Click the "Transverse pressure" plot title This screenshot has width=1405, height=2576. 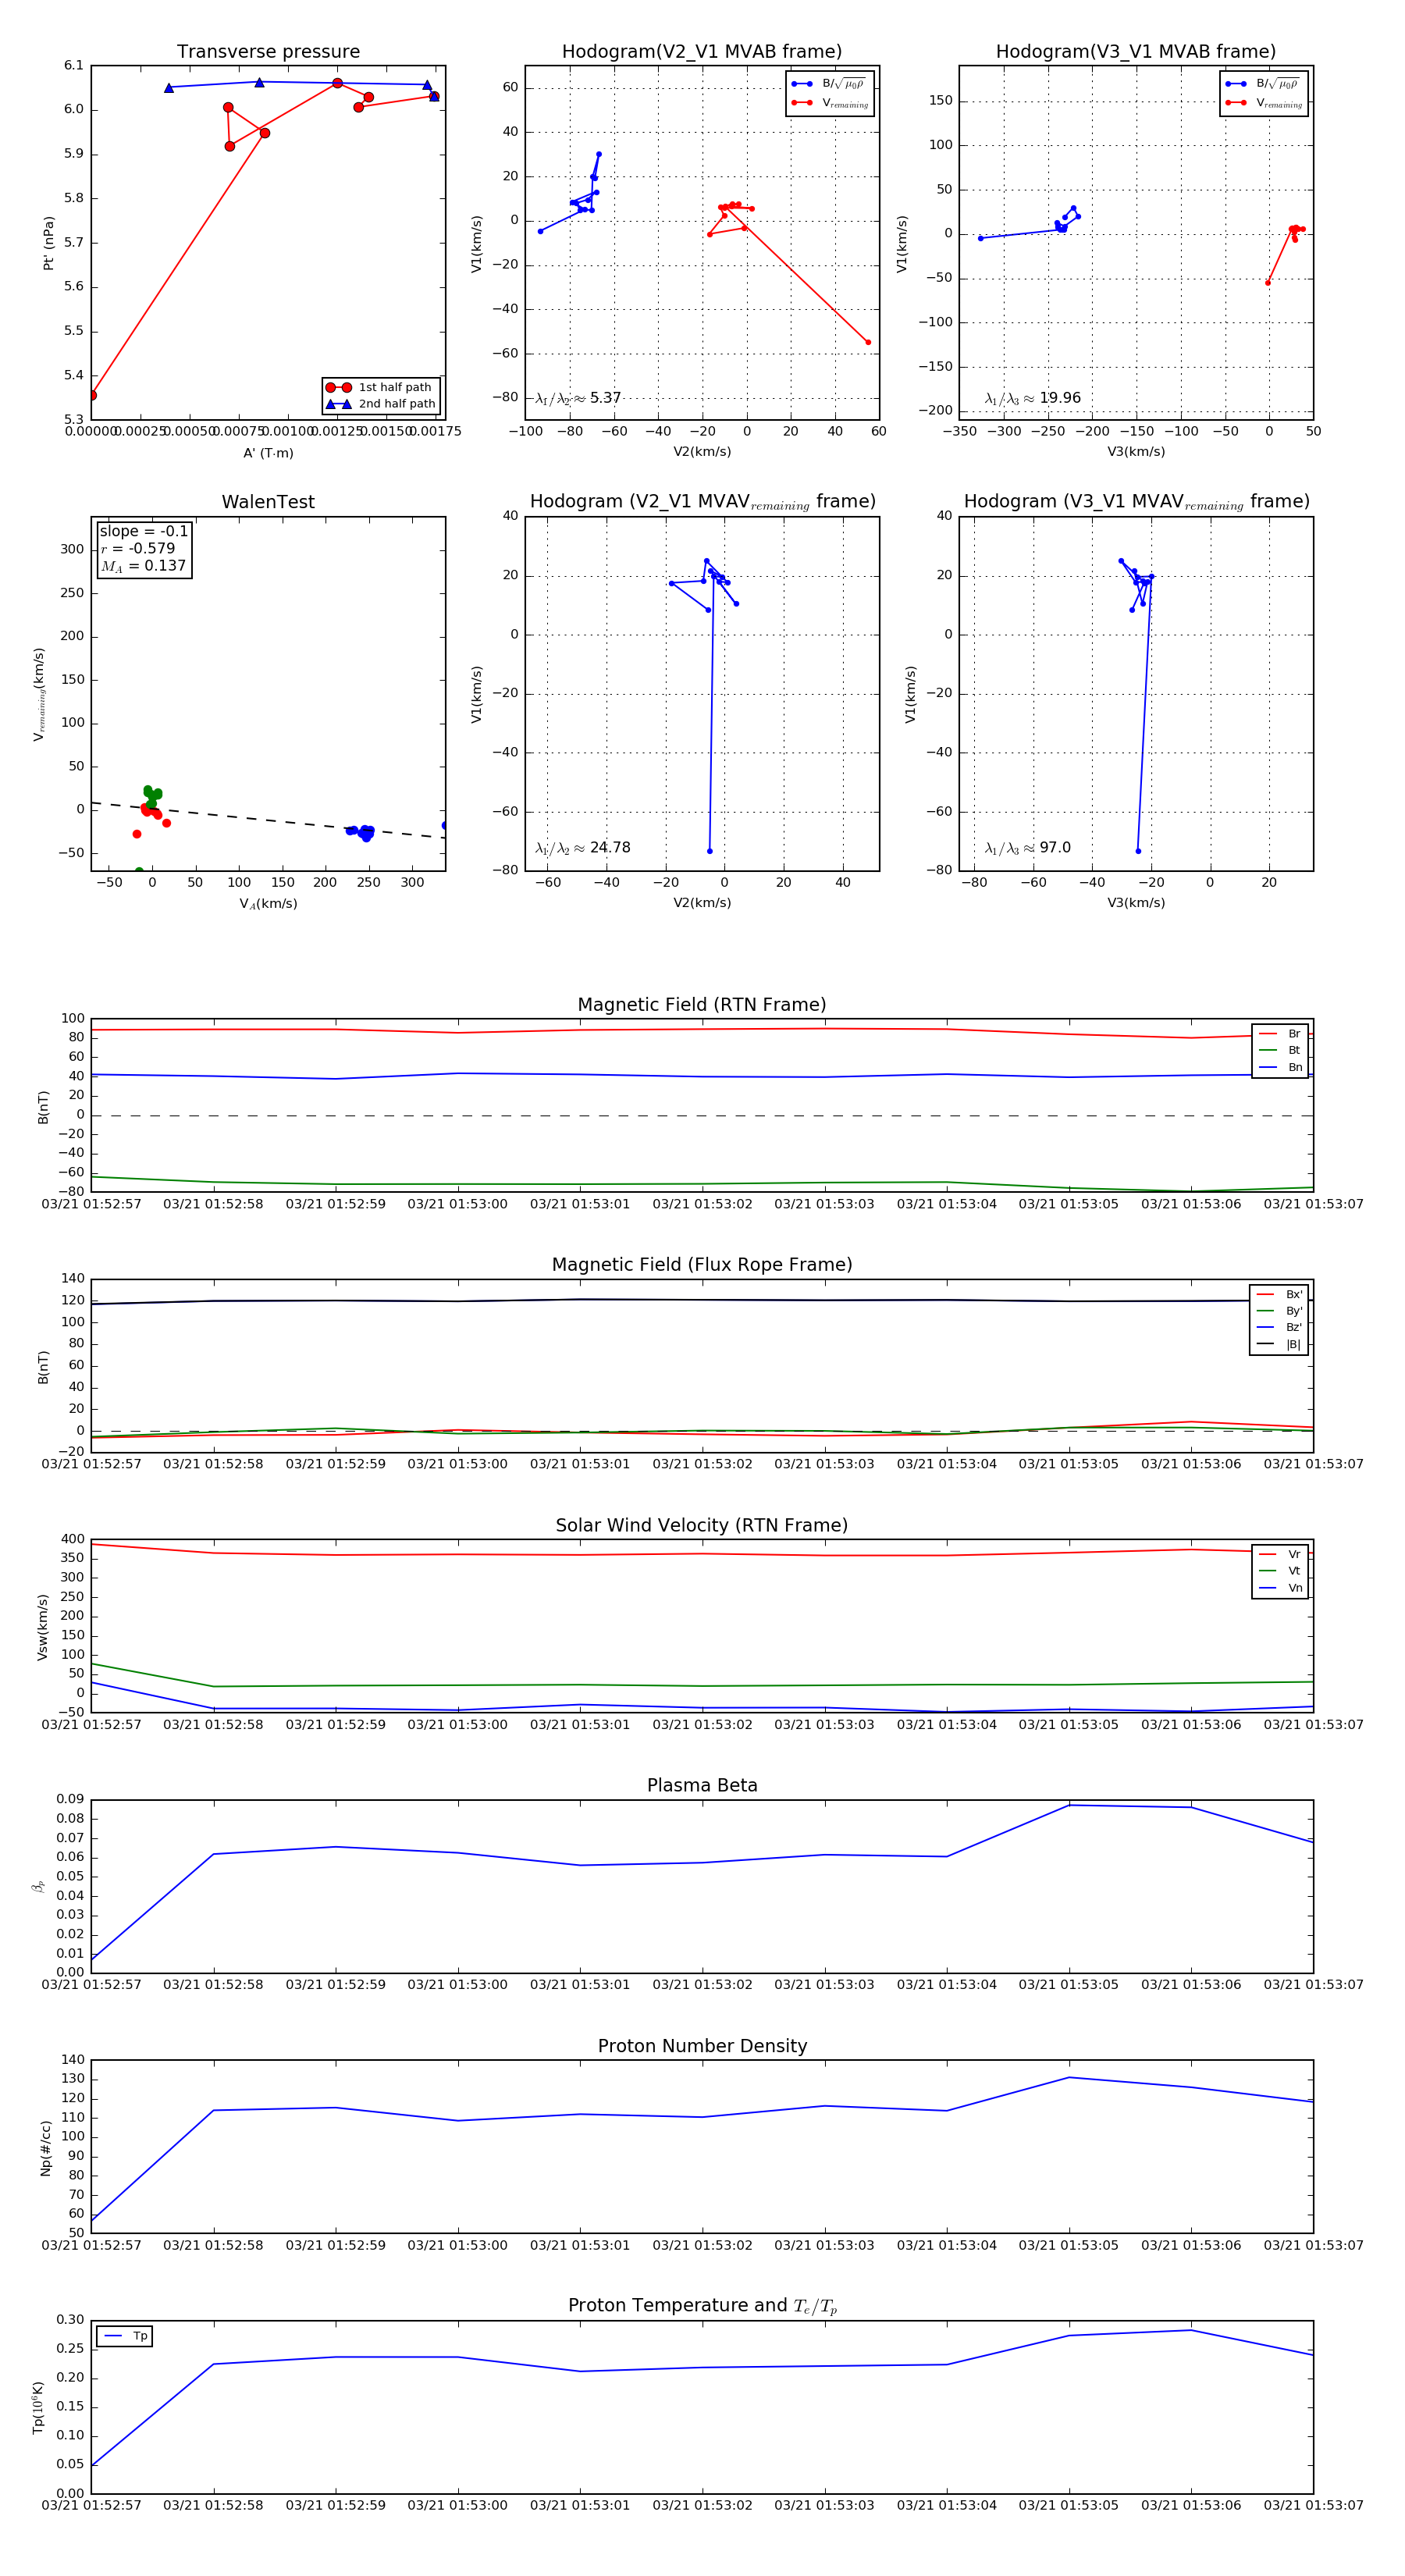268,52
